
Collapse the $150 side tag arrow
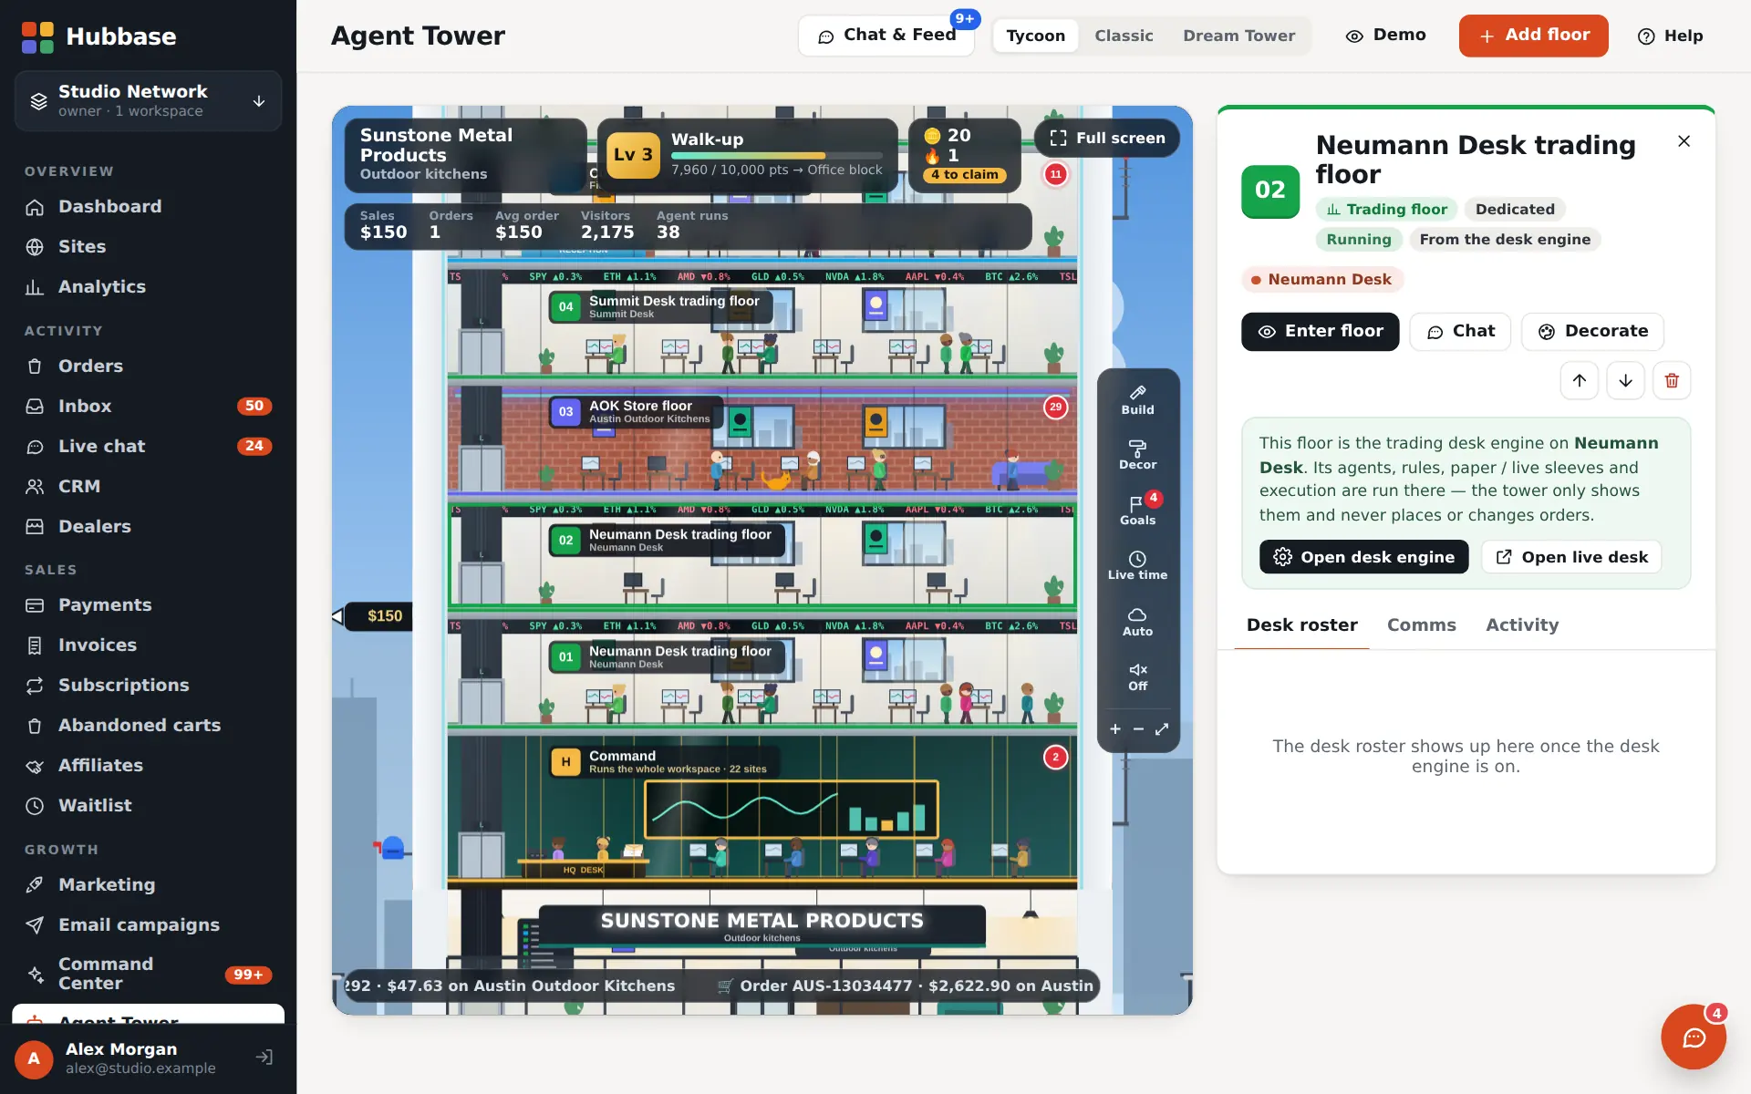[337, 616]
